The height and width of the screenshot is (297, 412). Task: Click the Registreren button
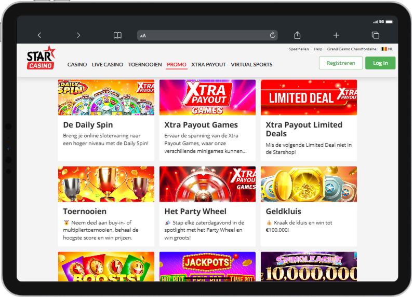point(341,63)
